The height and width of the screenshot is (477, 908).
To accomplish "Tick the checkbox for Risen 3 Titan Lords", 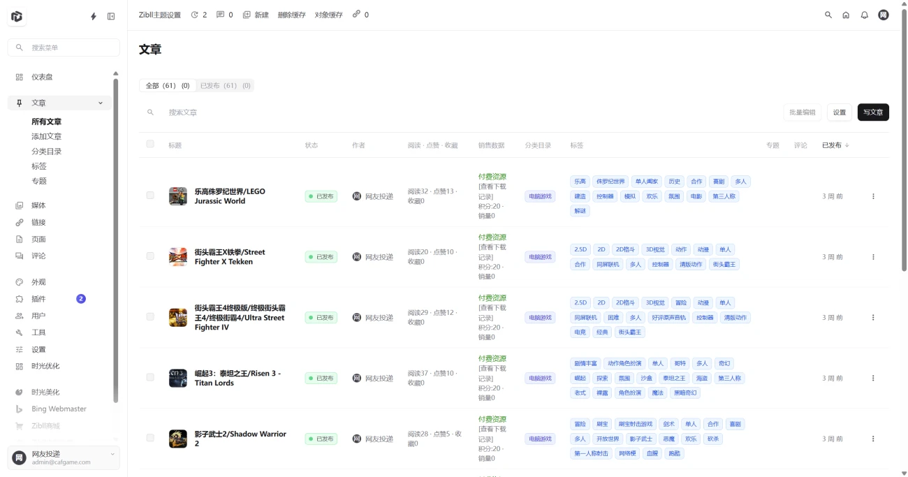I will [150, 378].
